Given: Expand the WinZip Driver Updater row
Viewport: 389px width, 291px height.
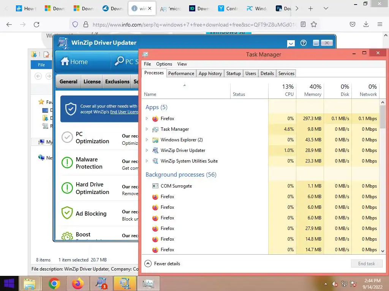Looking at the screenshot, I should coord(147,150).
